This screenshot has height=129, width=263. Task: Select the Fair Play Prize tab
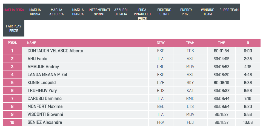coord(14,29)
